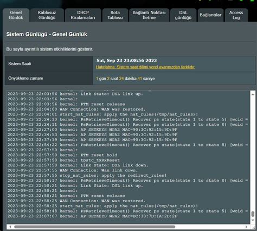This screenshot has width=257, height=231.
Task: Click the 'Sistem Saati' label
Action: (20, 63)
